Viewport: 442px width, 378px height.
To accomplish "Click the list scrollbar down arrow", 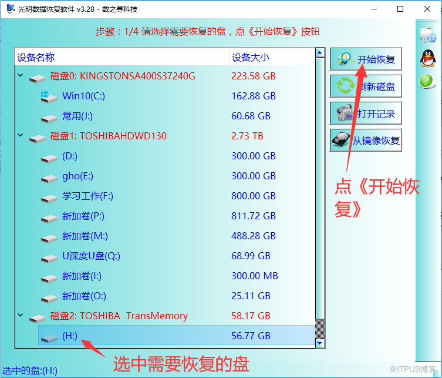I will coord(320,343).
